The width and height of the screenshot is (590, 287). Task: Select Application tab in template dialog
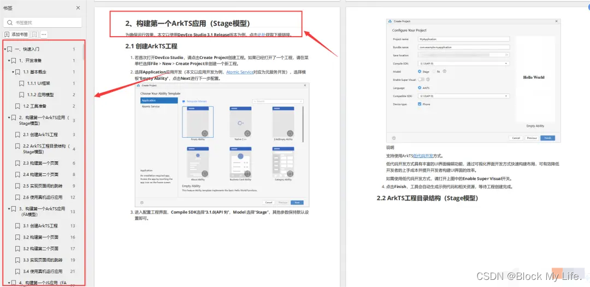click(159, 101)
